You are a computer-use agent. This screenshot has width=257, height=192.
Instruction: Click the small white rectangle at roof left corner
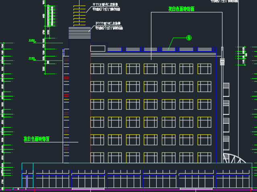coord(98,48)
